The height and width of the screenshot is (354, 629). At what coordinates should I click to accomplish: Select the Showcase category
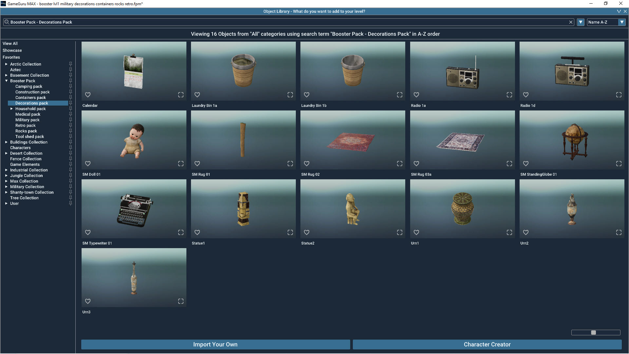coord(12,50)
